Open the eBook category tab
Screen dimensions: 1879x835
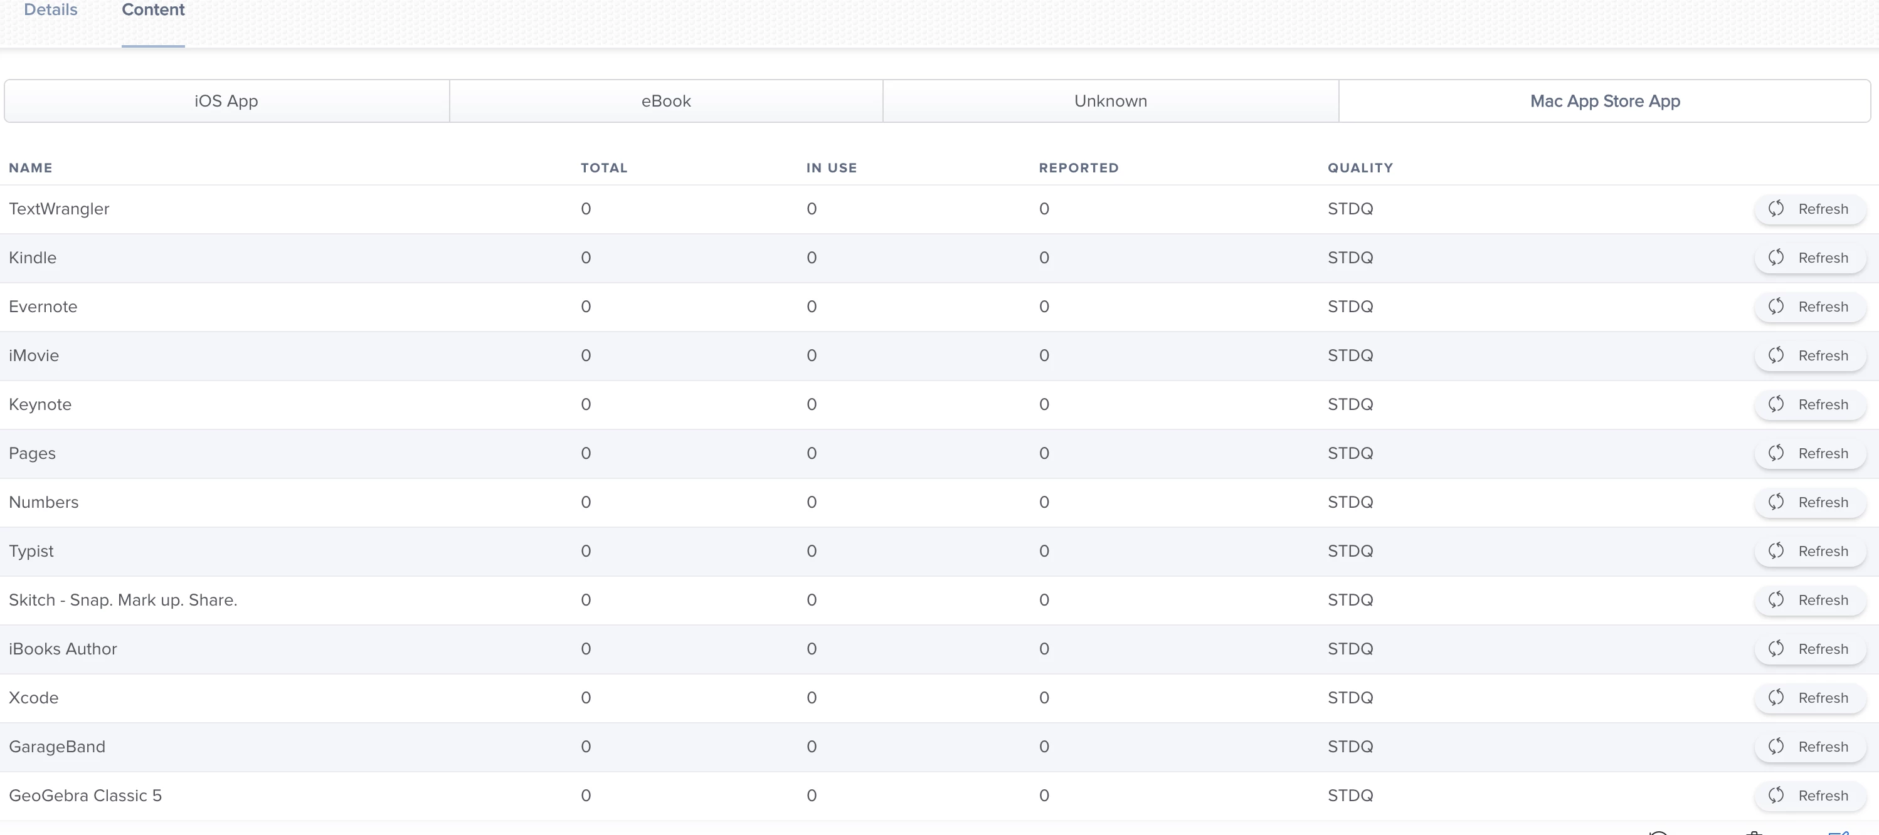(666, 101)
